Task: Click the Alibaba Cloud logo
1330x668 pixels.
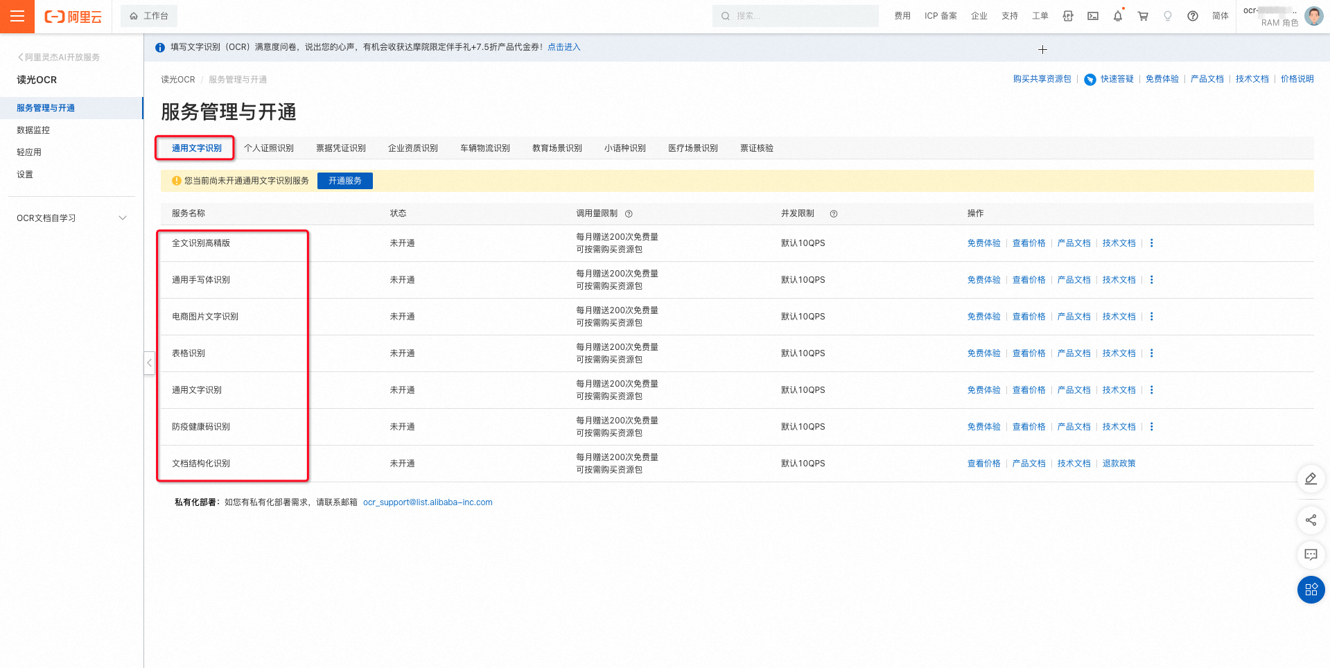Action: (x=73, y=17)
